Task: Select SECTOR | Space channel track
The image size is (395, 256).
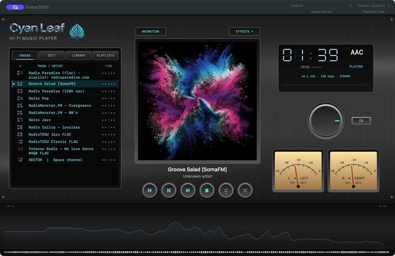Action: (x=65, y=160)
